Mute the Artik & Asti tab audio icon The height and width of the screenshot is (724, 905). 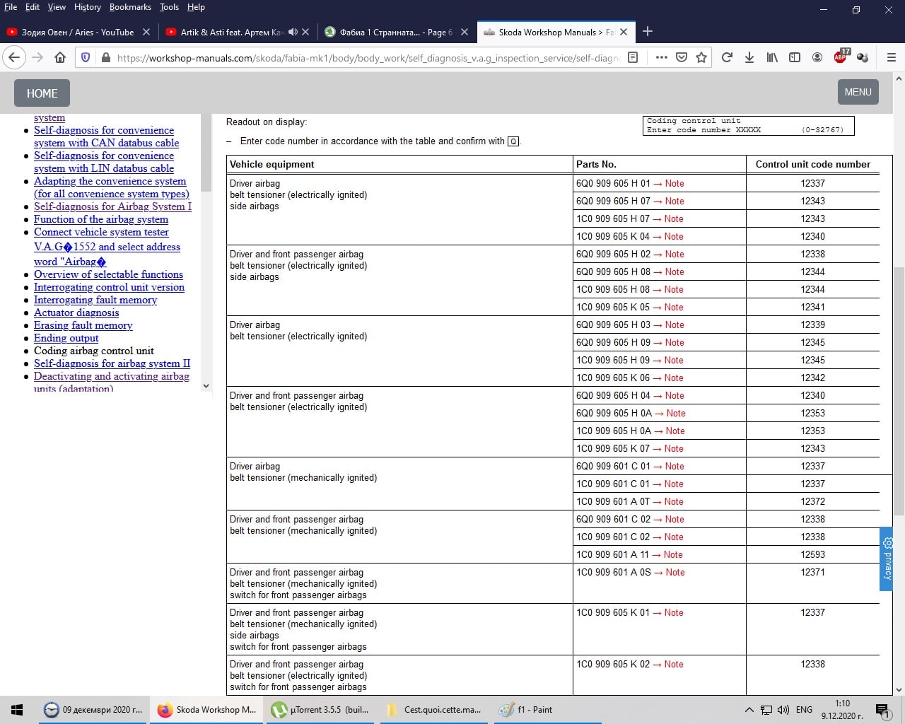[293, 32]
